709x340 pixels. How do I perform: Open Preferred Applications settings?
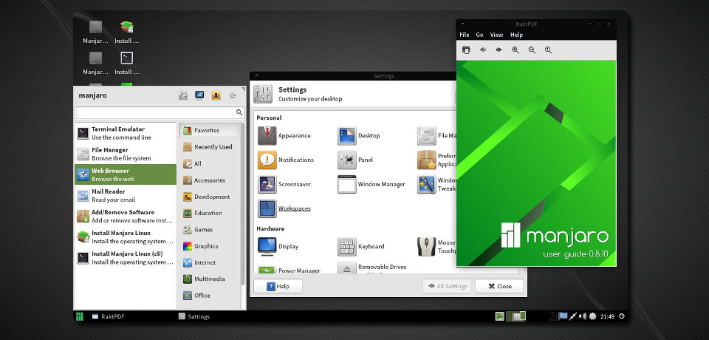436,160
